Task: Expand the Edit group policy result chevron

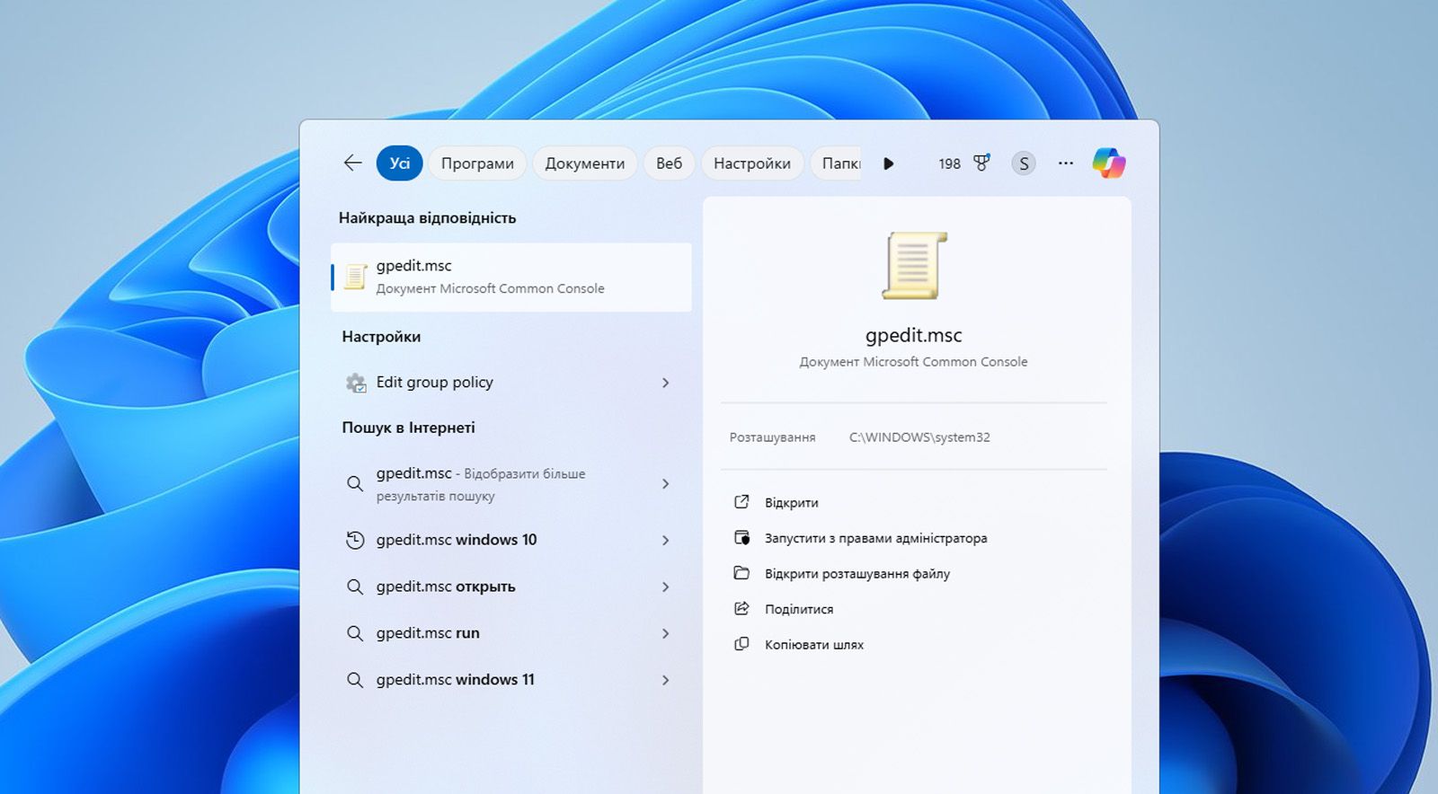Action: click(665, 383)
